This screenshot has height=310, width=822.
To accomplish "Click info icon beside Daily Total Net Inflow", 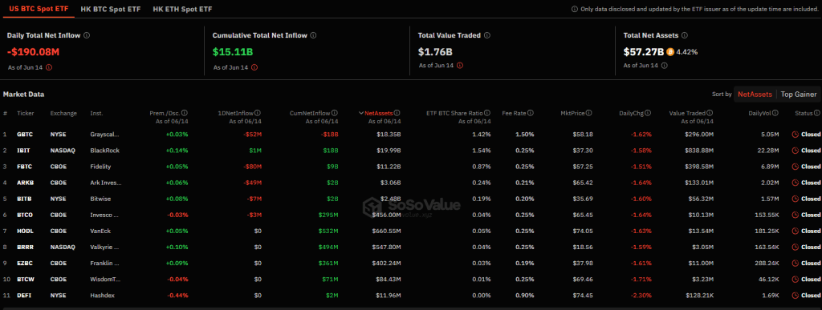I will coord(87,35).
